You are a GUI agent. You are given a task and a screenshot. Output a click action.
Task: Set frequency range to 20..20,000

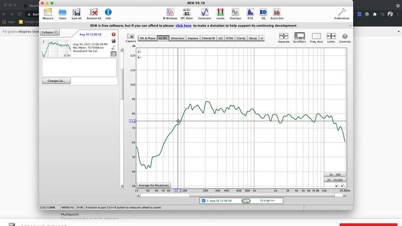coord(335,180)
